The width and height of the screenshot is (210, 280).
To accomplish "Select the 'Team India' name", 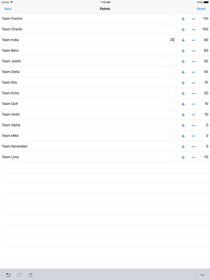I will click(x=10, y=40).
